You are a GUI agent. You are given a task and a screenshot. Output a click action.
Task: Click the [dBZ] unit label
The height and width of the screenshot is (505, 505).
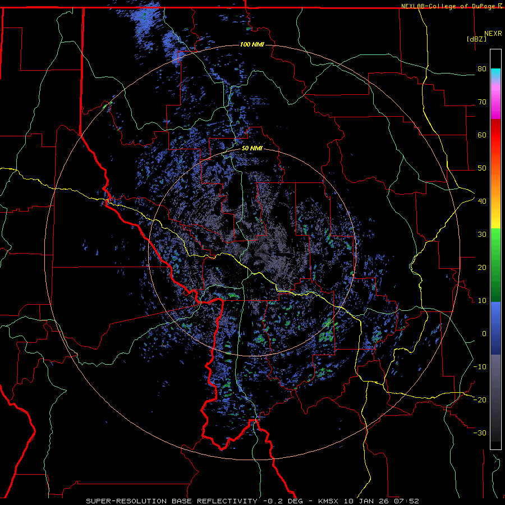coord(476,39)
